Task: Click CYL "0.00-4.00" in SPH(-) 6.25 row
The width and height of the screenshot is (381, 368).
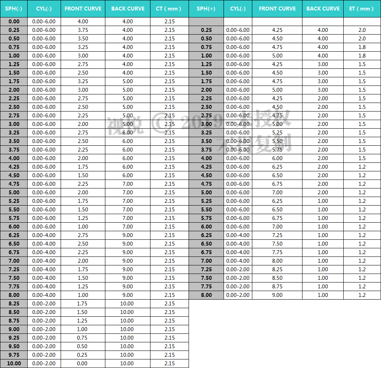Action: coord(44,235)
